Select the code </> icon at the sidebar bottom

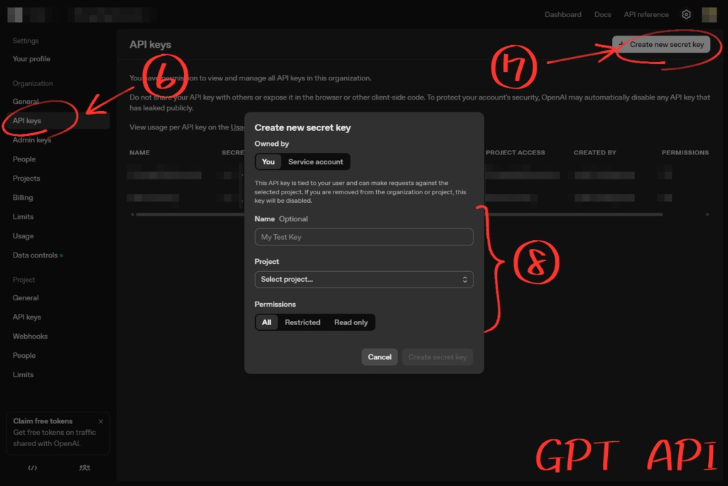coord(32,468)
